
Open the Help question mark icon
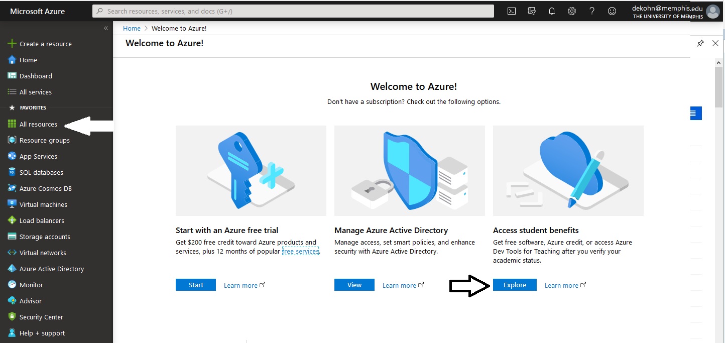coord(592,11)
